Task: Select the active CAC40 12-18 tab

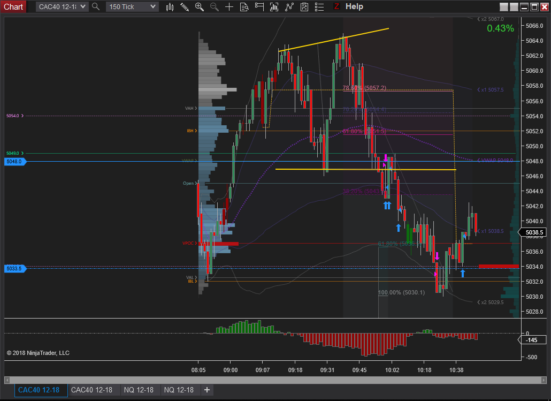Action: tap(41, 390)
